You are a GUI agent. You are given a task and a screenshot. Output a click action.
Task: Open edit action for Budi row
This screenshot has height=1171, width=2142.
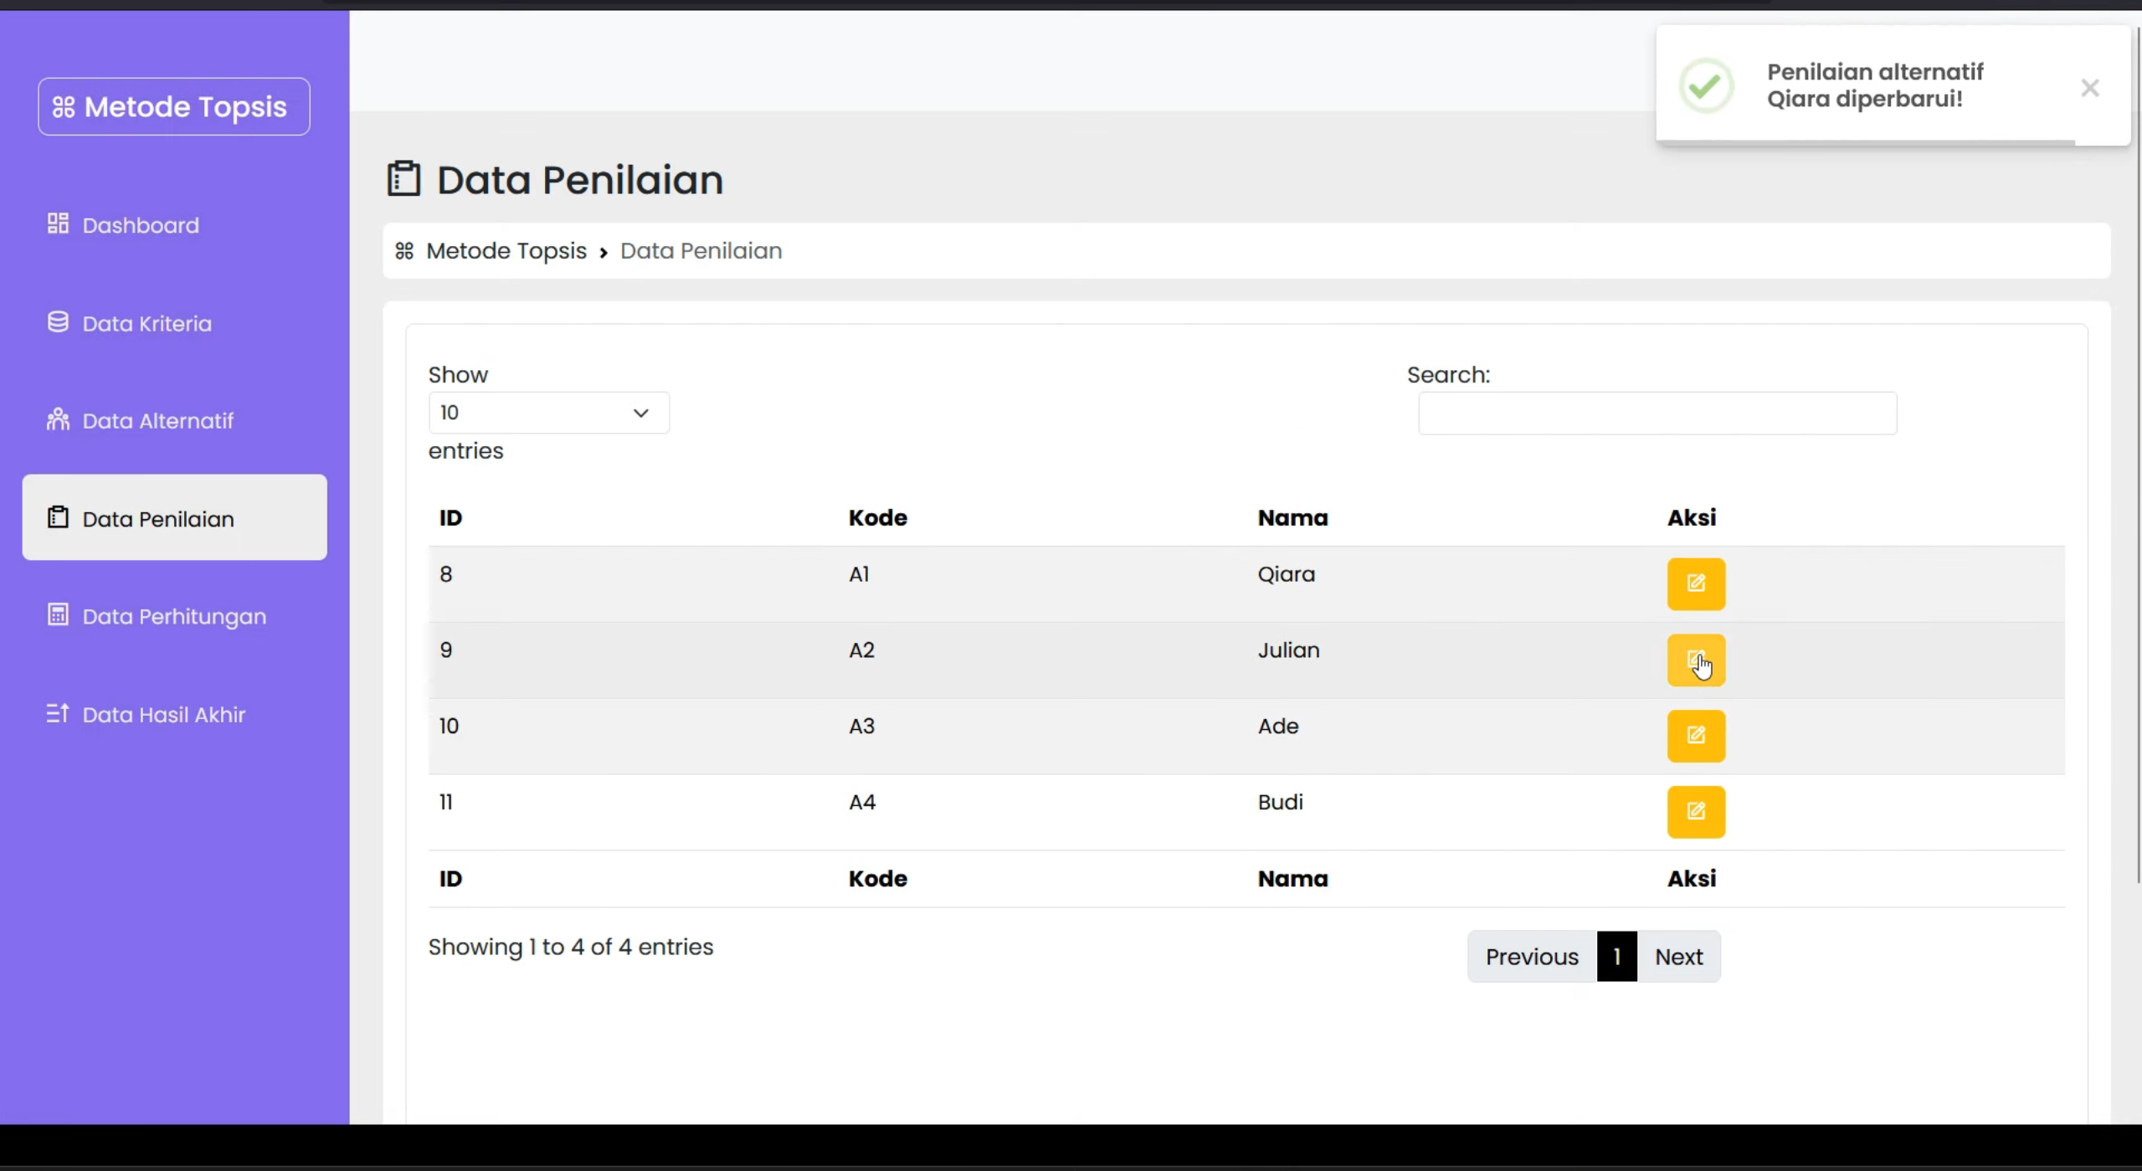(x=1696, y=811)
